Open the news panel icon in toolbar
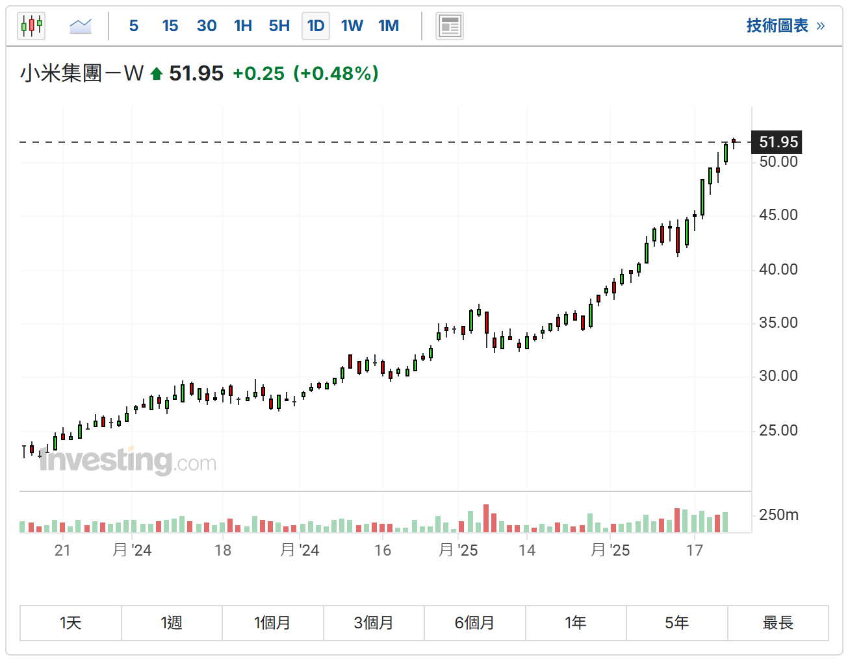Image resolution: width=848 pixels, height=664 pixels. click(x=450, y=26)
